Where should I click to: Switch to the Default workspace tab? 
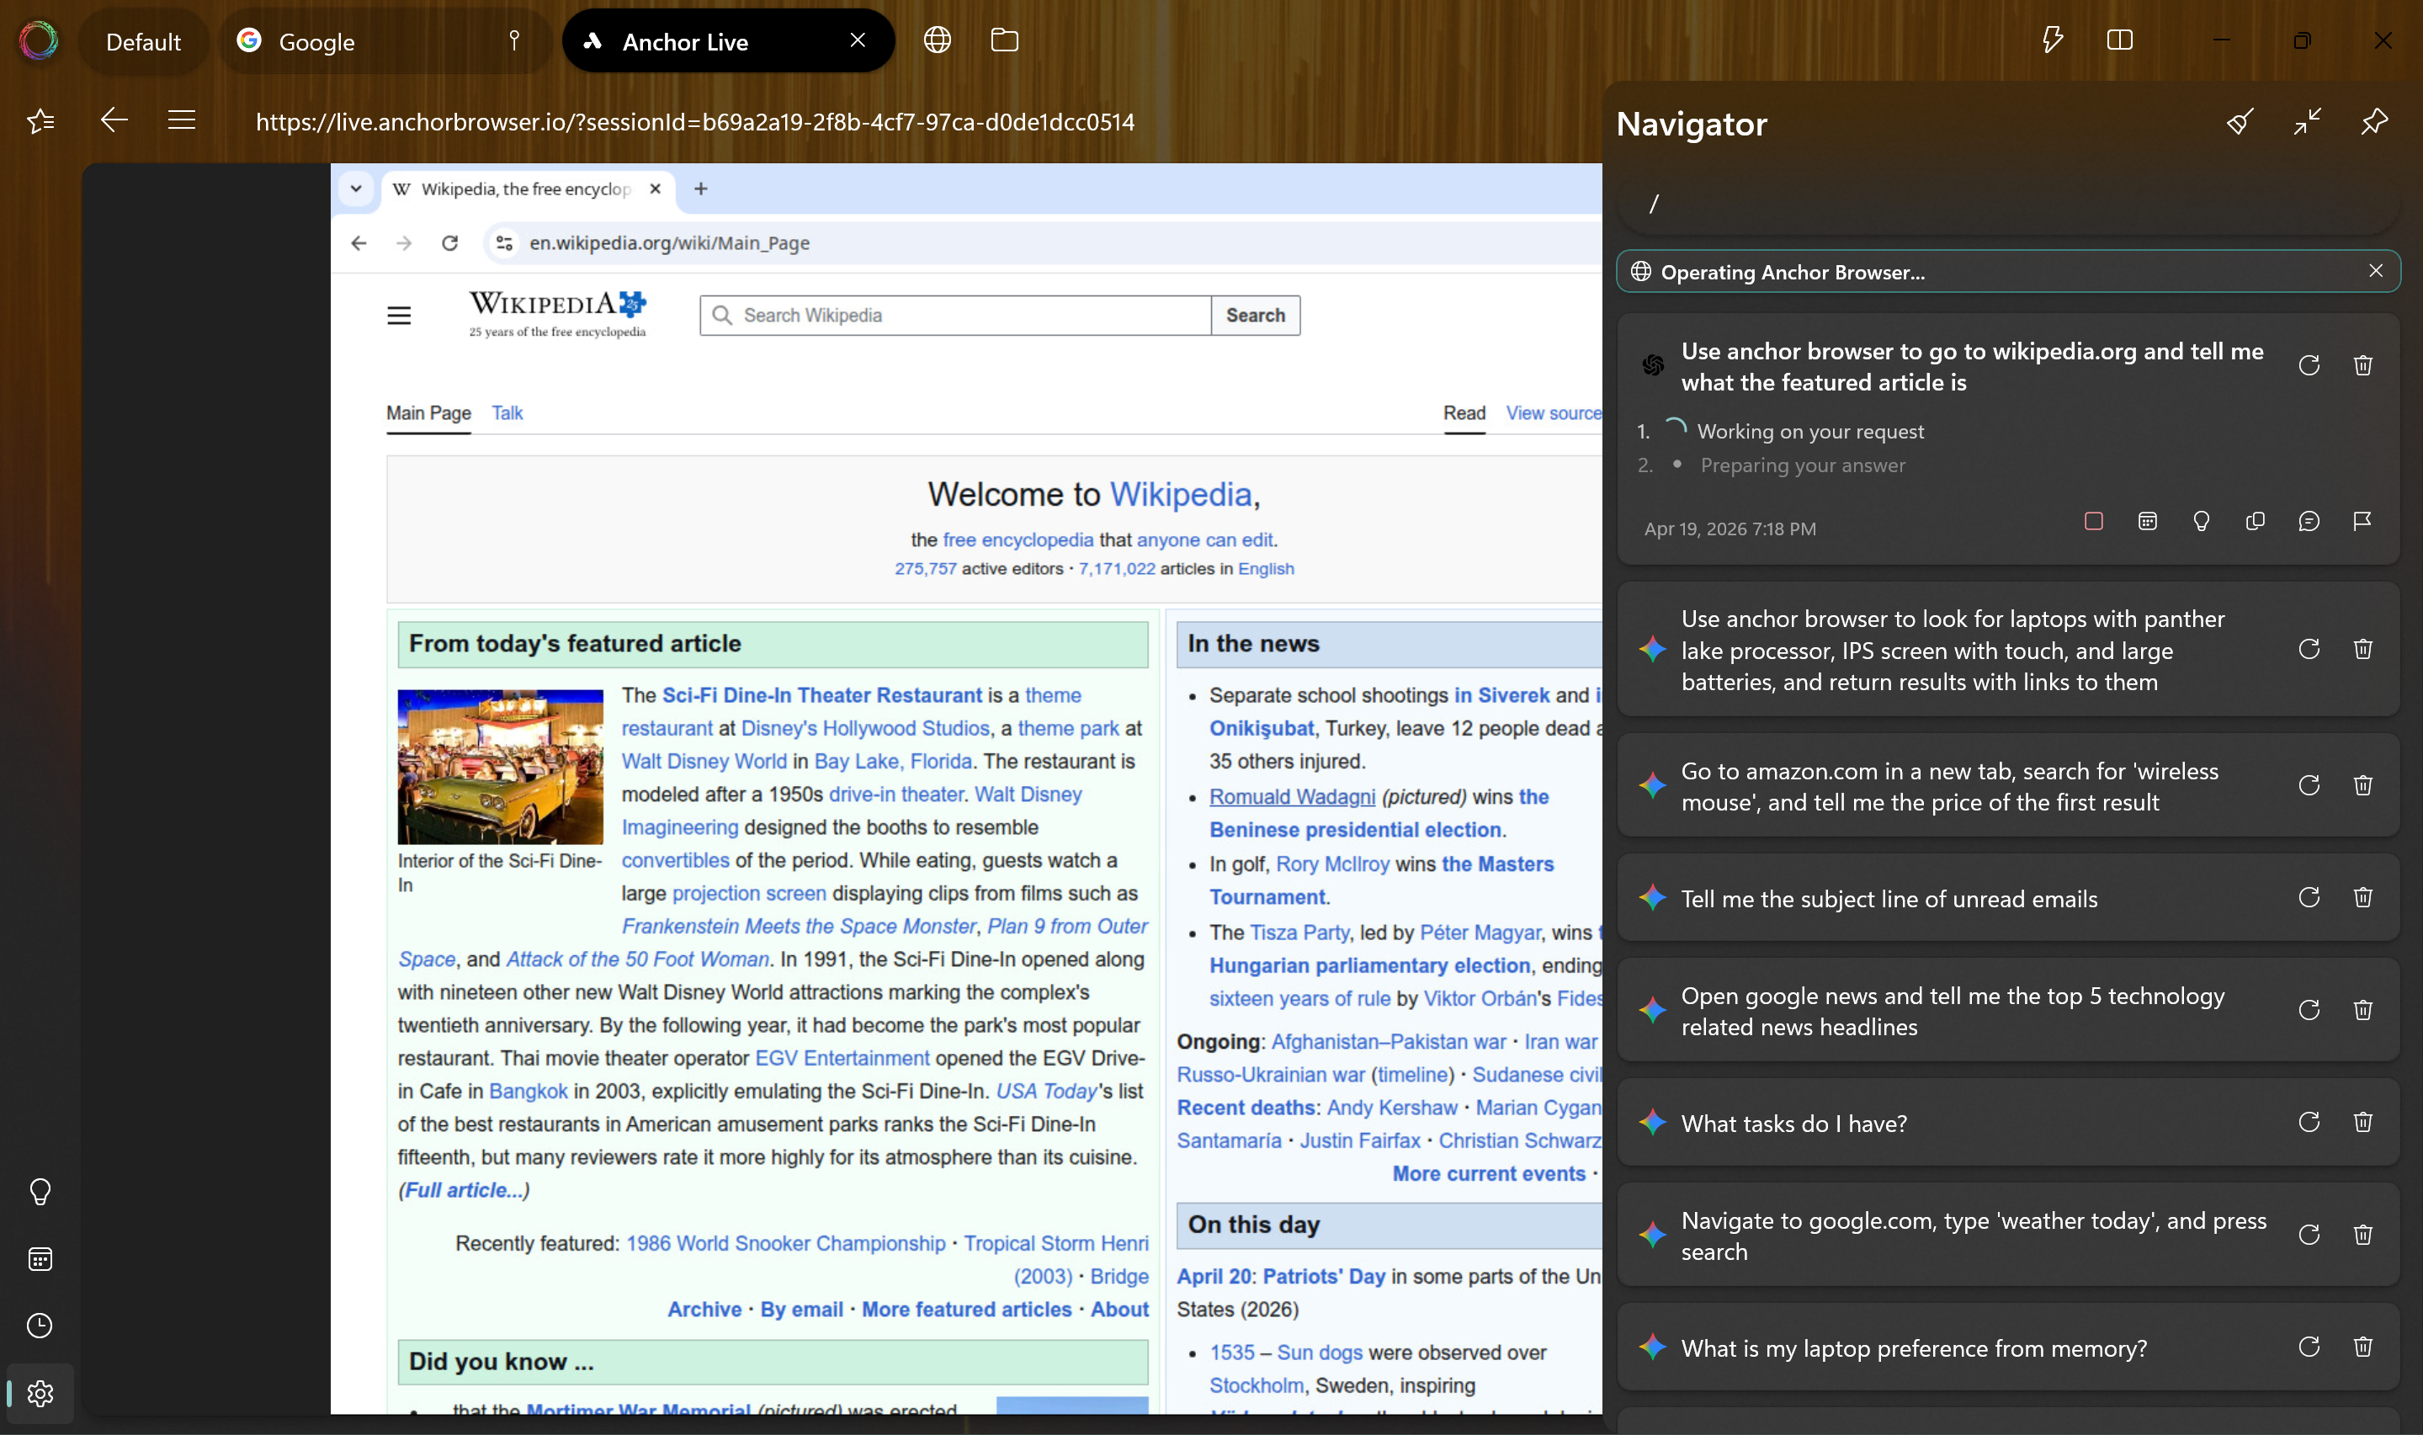143,41
